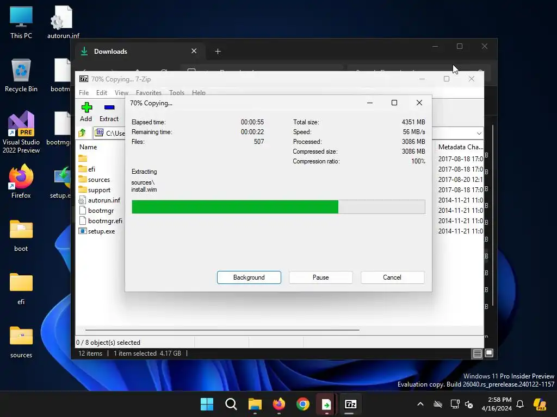Click the Copilot Preview taskbar icon
This screenshot has width=557, height=417.
(540, 404)
